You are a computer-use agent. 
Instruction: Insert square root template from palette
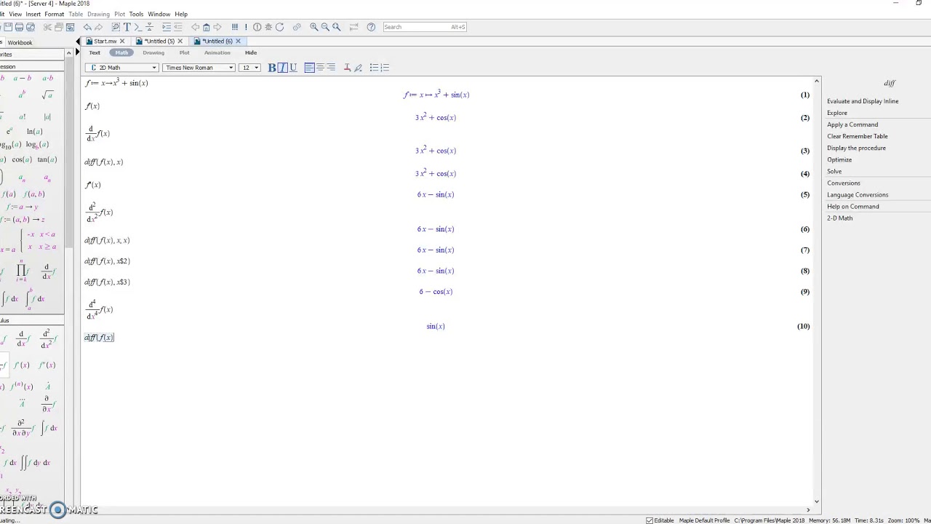(47, 95)
